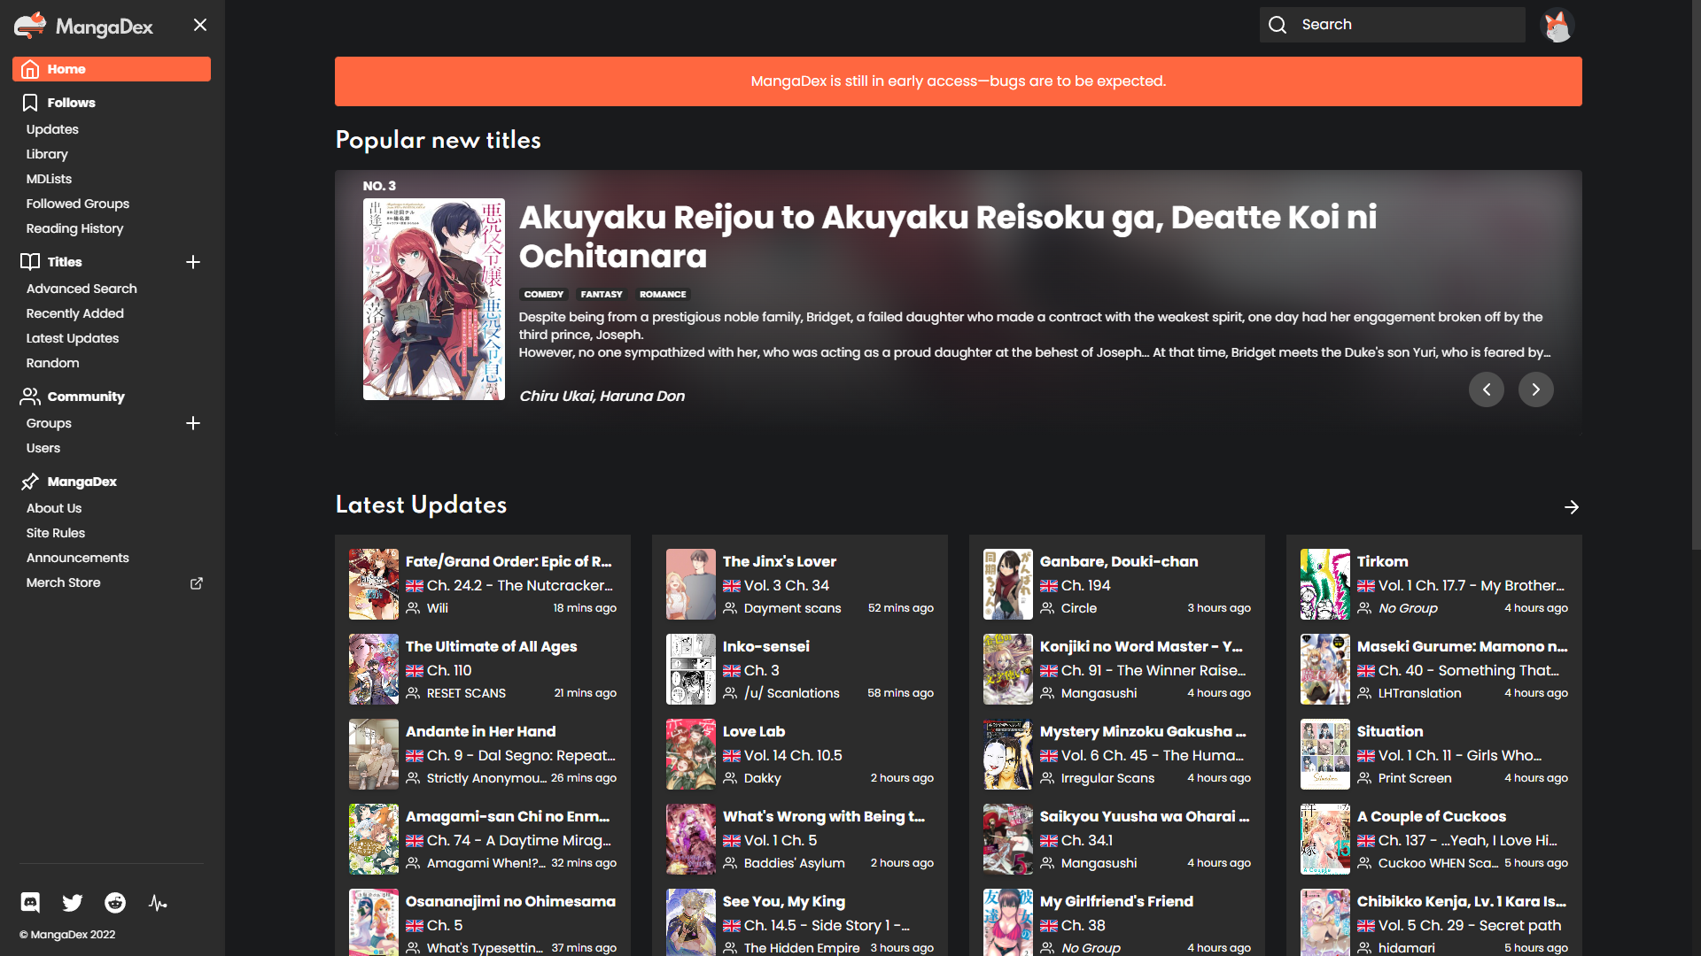The height and width of the screenshot is (956, 1701).
Task: Open Inko-sensei Ch. 3
Action: click(762, 670)
